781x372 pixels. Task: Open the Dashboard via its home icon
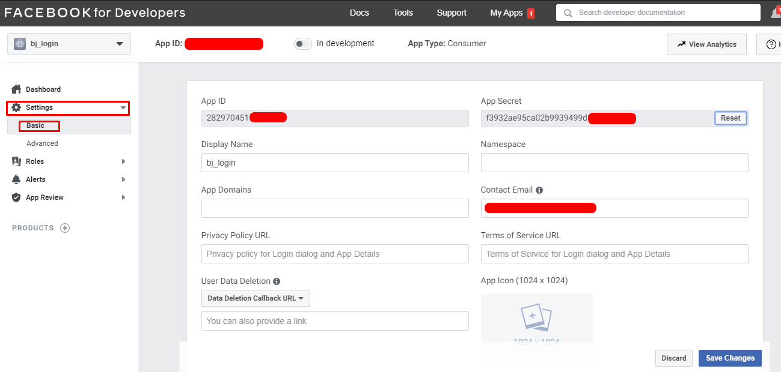(16, 89)
